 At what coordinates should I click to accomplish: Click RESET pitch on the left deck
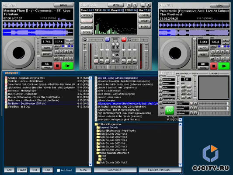[47, 54]
